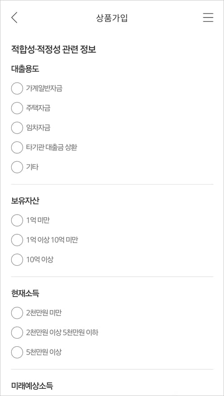
Task: Choose 2천만원 이상 5천만원 이하
Action: 17,332
